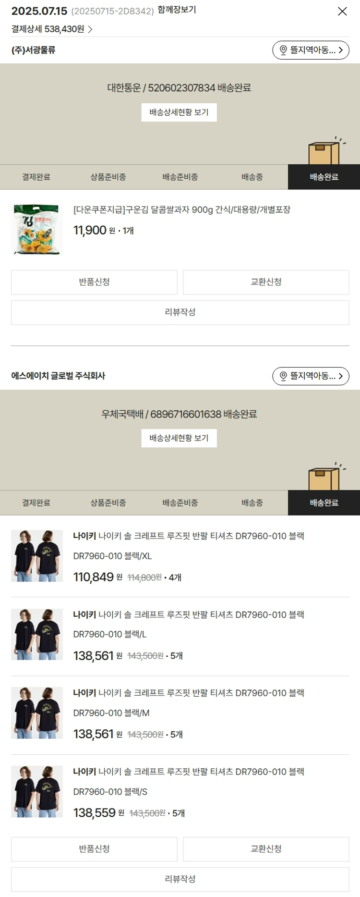Open seaweed rice snack product thumbnail
360x897 pixels.
37,230
